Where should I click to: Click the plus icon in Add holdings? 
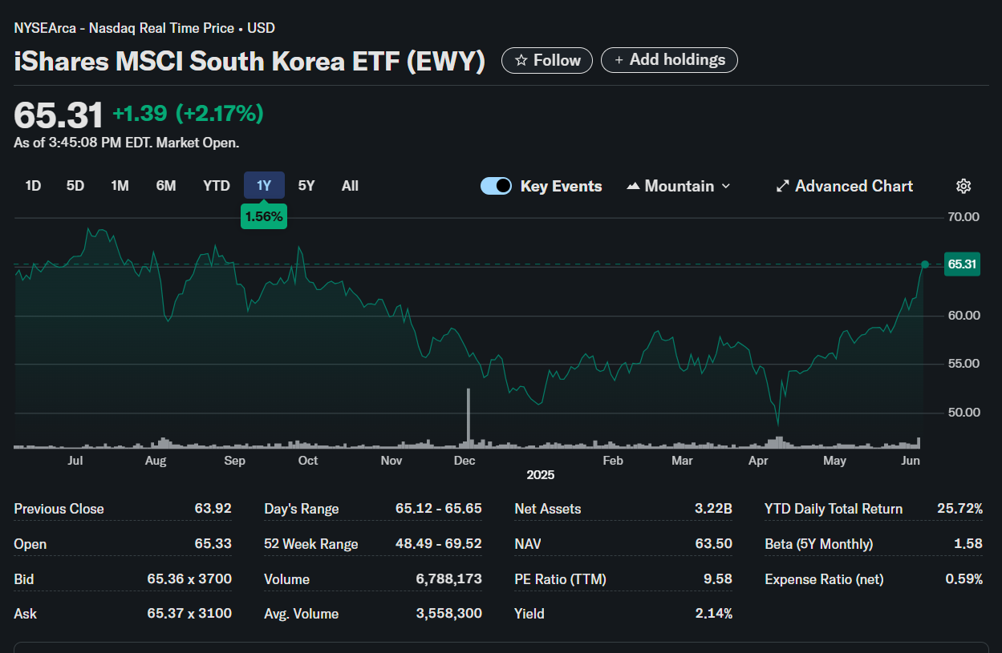point(619,61)
